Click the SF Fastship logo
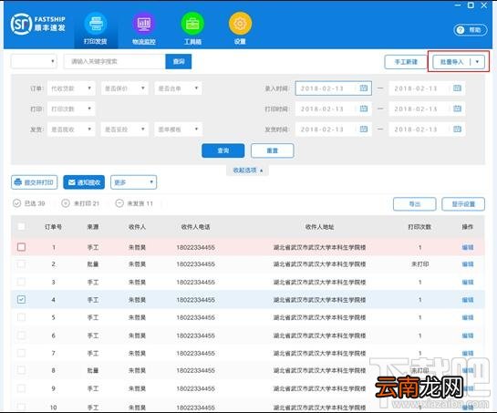Viewport: 497px width, 413px height. click(x=37, y=24)
